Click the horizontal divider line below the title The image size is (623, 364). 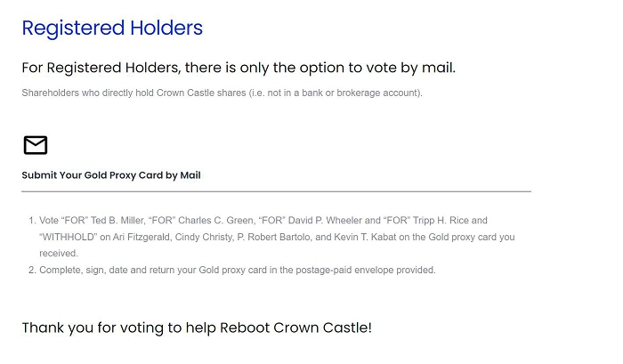point(276,191)
